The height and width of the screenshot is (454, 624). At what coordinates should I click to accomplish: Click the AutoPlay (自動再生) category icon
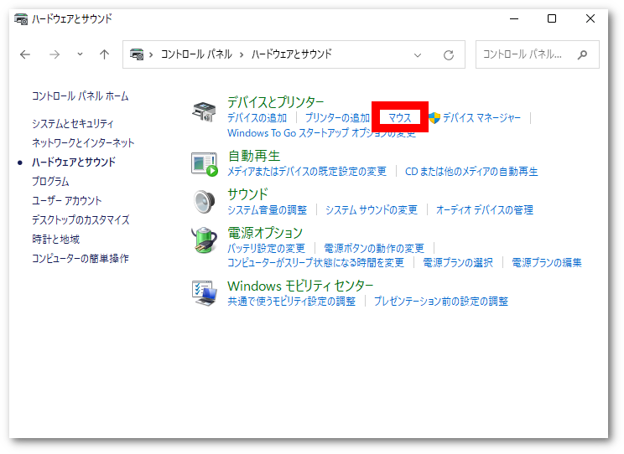tap(204, 164)
